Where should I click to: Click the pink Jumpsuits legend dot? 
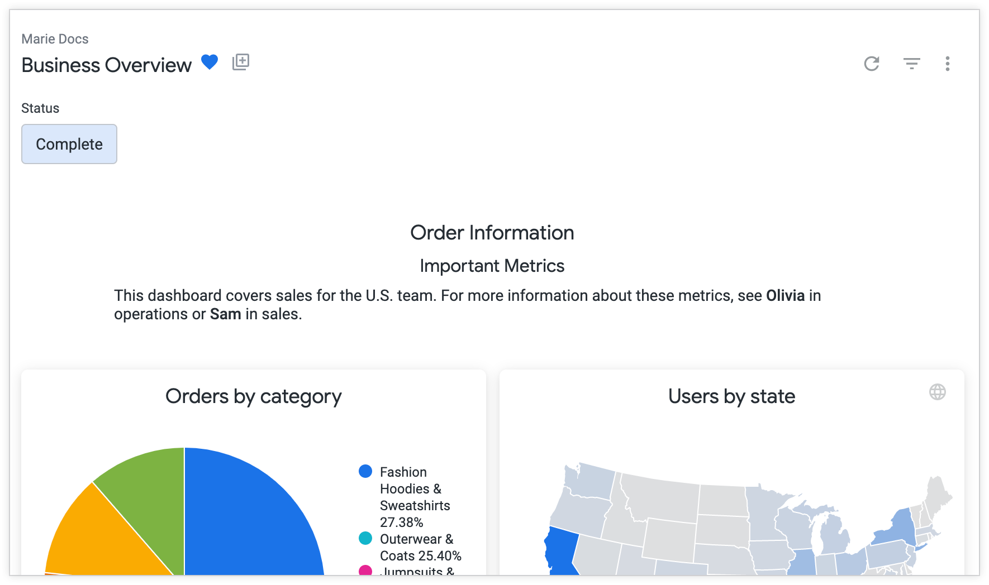365,571
